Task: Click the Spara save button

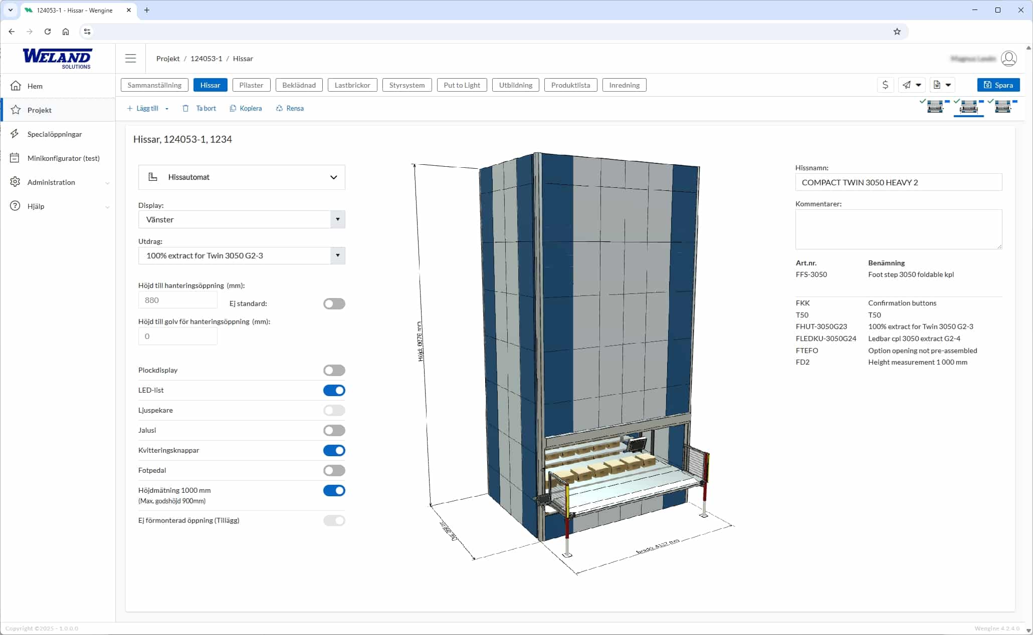Action: (x=998, y=85)
